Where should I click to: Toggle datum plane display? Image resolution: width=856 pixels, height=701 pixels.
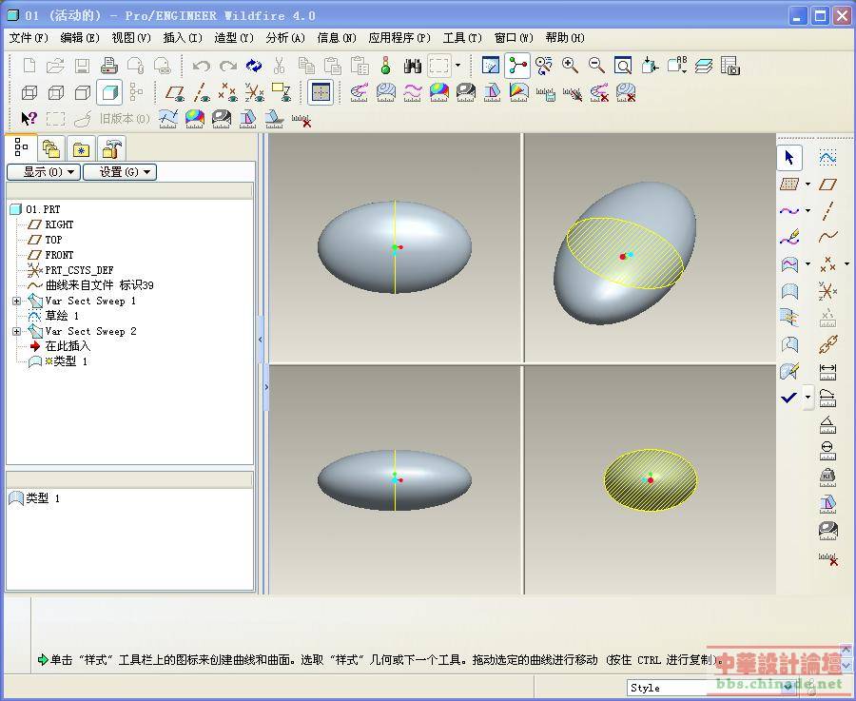point(175,92)
